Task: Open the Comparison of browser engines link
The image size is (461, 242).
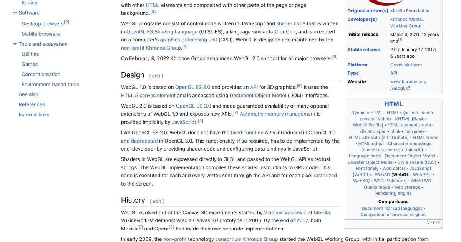Action: coord(393,214)
